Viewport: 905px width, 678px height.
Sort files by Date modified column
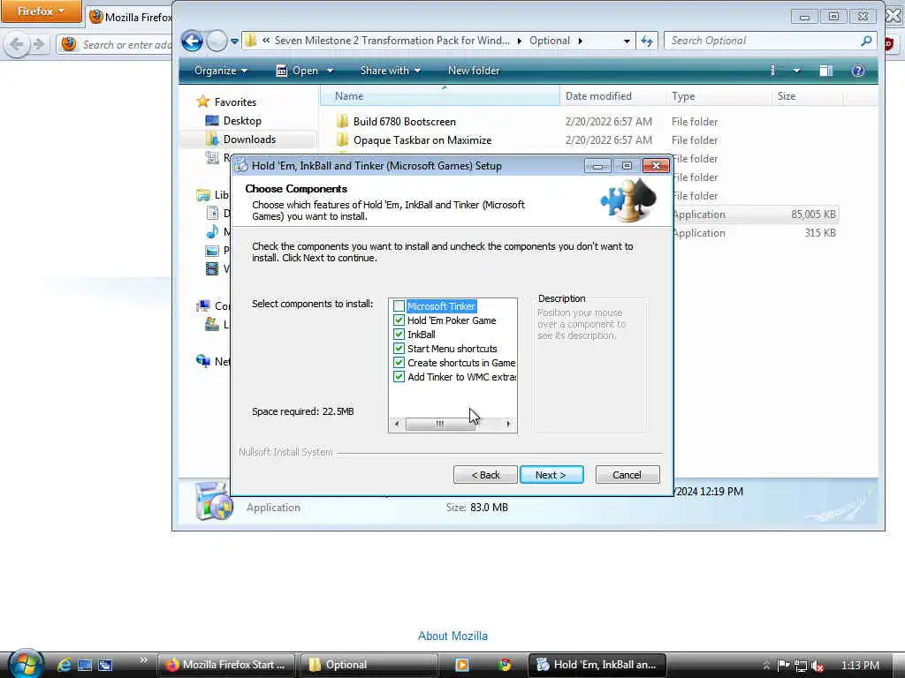[x=612, y=96]
